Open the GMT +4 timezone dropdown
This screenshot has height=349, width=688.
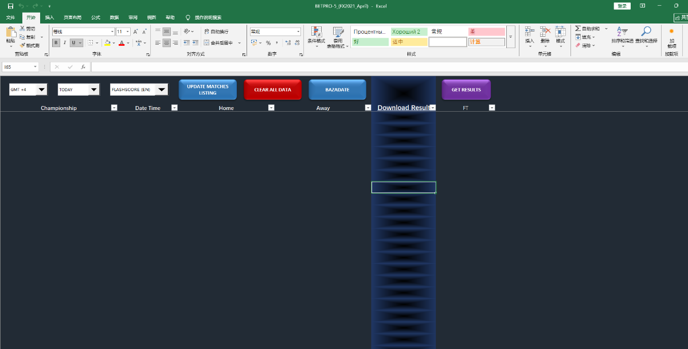(x=42, y=89)
